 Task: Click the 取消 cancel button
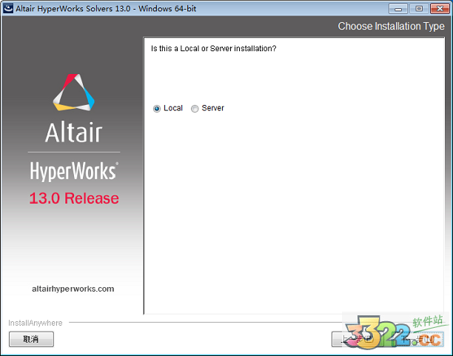pos(31,339)
